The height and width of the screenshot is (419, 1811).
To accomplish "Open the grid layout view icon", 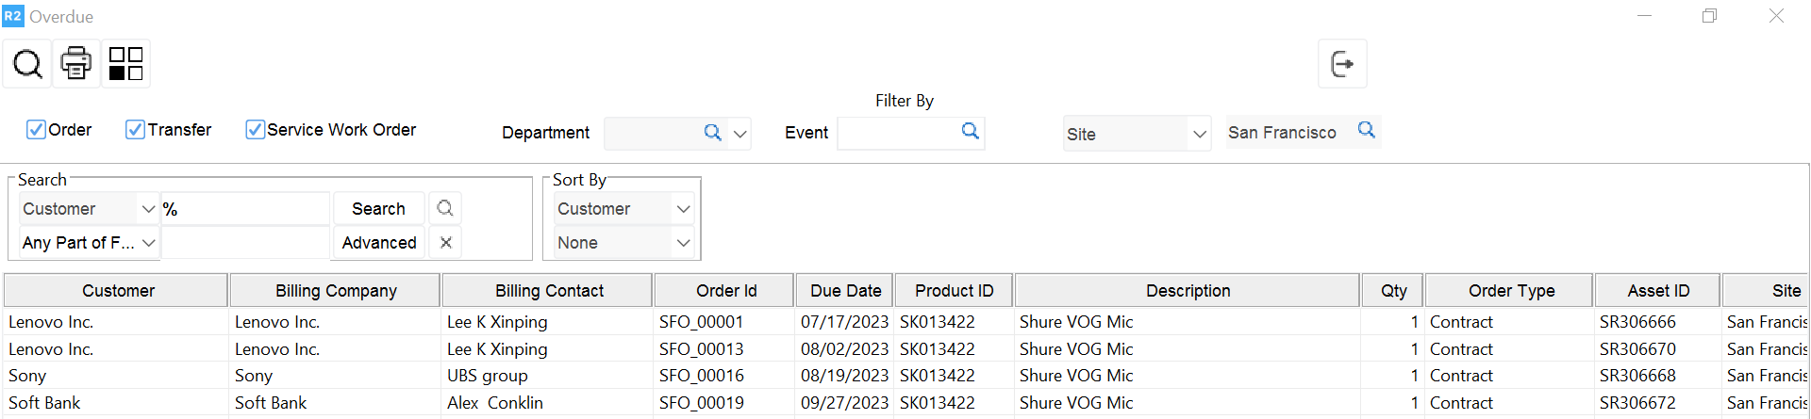I will 125,64.
